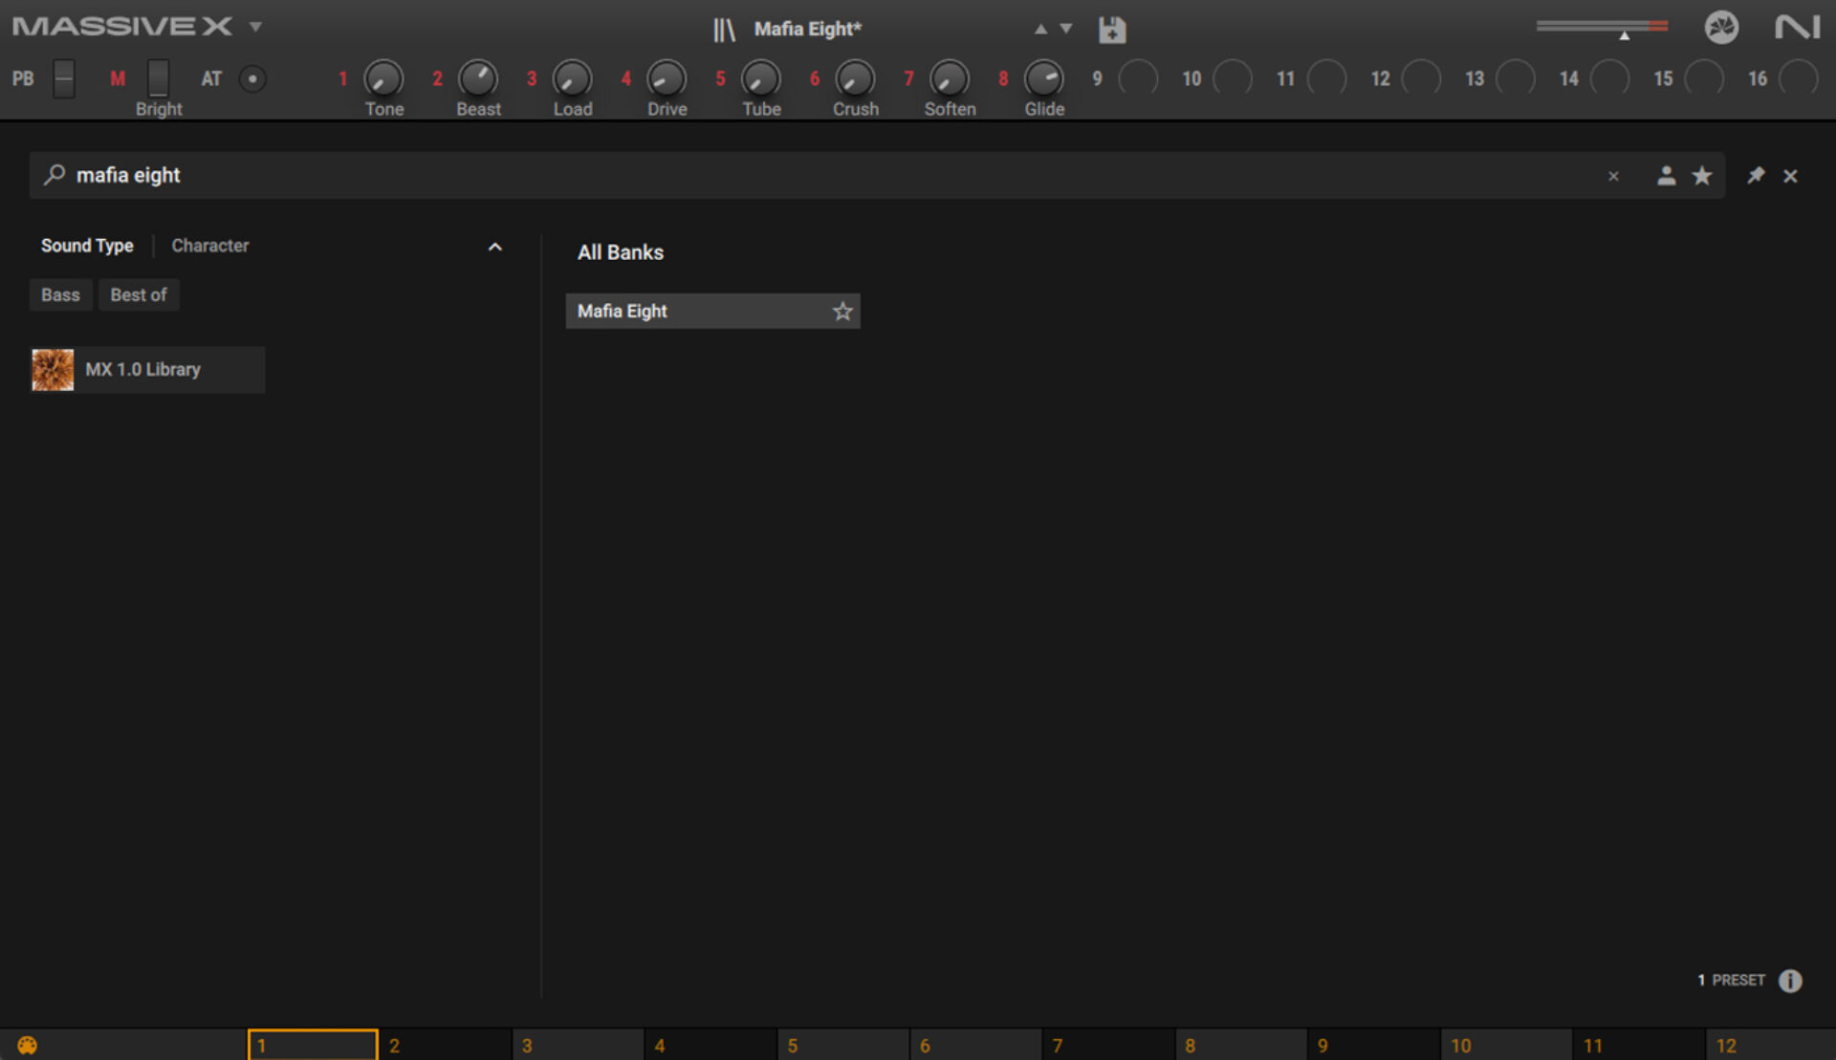Click the master volume slider
The image size is (1836, 1060).
tap(1602, 27)
